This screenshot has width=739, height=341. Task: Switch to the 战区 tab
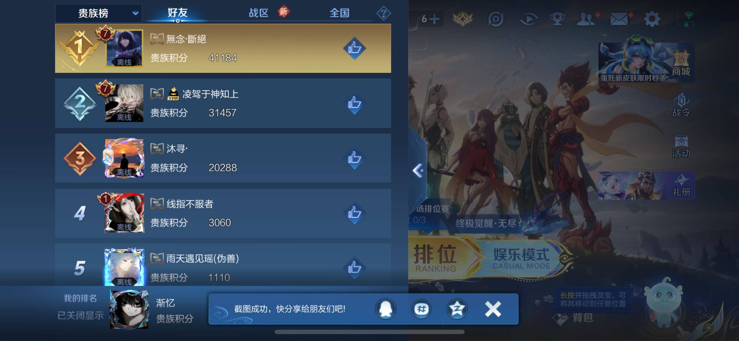pyautogui.click(x=258, y=13)
